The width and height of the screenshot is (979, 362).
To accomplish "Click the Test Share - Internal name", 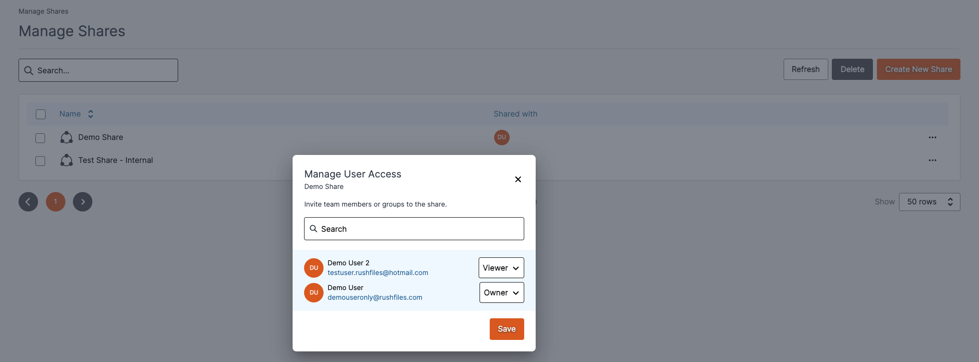I will coord(116,160).
